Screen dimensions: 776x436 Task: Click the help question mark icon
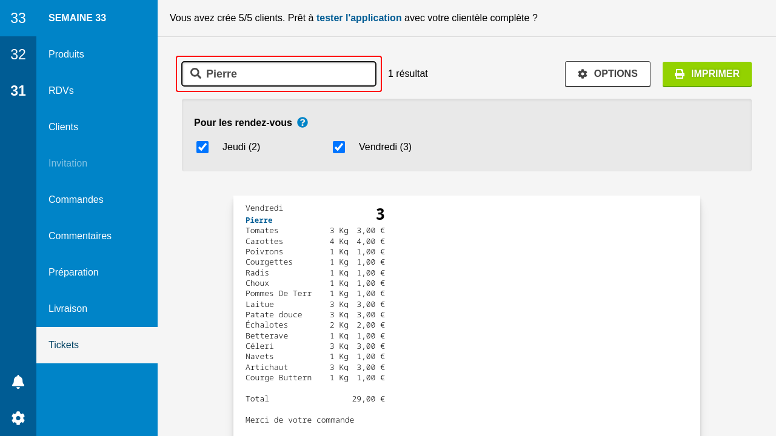pos(303,122)
